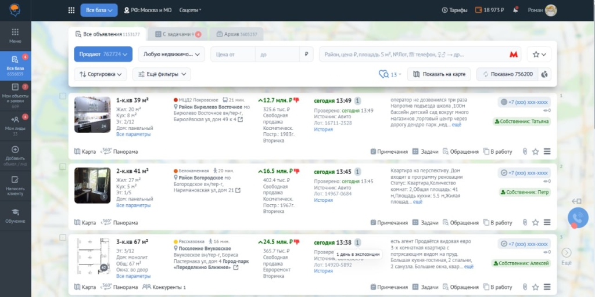Switch to Архив tab
This screenshot has height=297, width=595.
pos(236,34)
